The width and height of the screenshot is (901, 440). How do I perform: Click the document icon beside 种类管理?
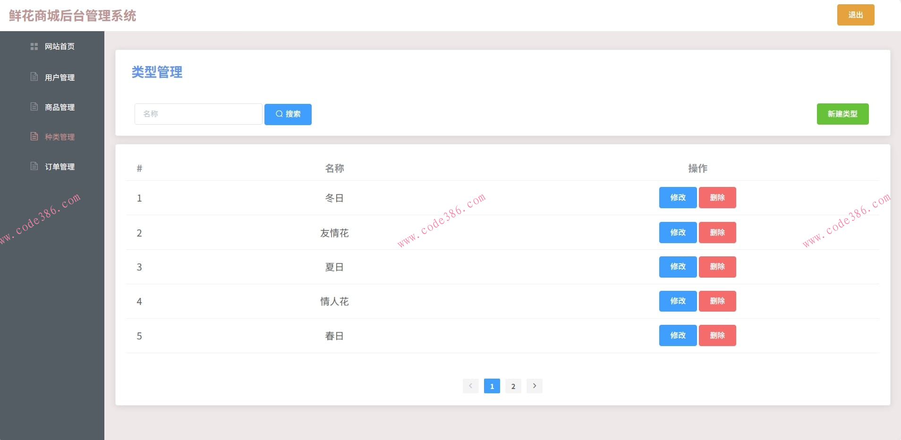click(34, 136)
